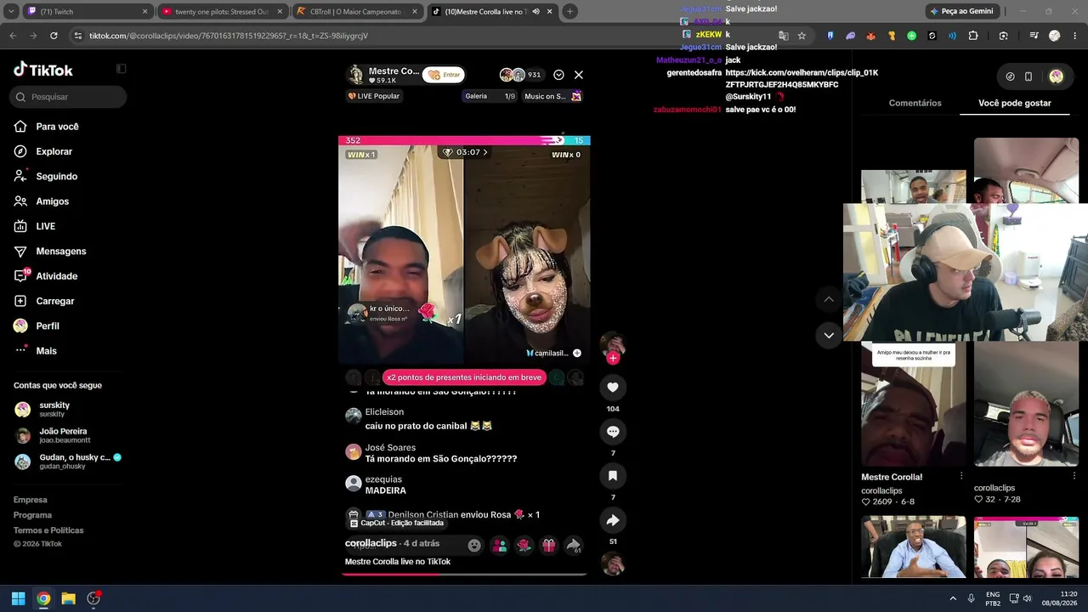Open the Seguindo icon in sidebar
The height and width of the screenshot is (612, 1088).
click(20, 176)
